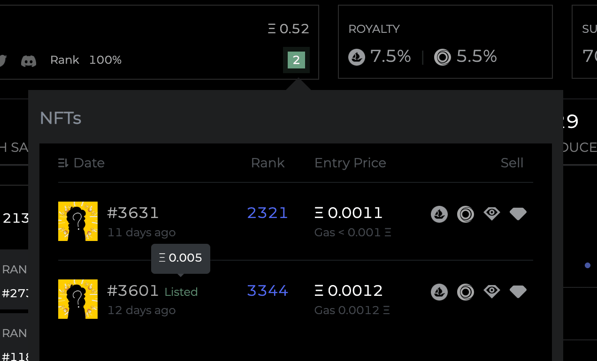Click the LooksRare sell icon for #3601

[x=466, y=292]
